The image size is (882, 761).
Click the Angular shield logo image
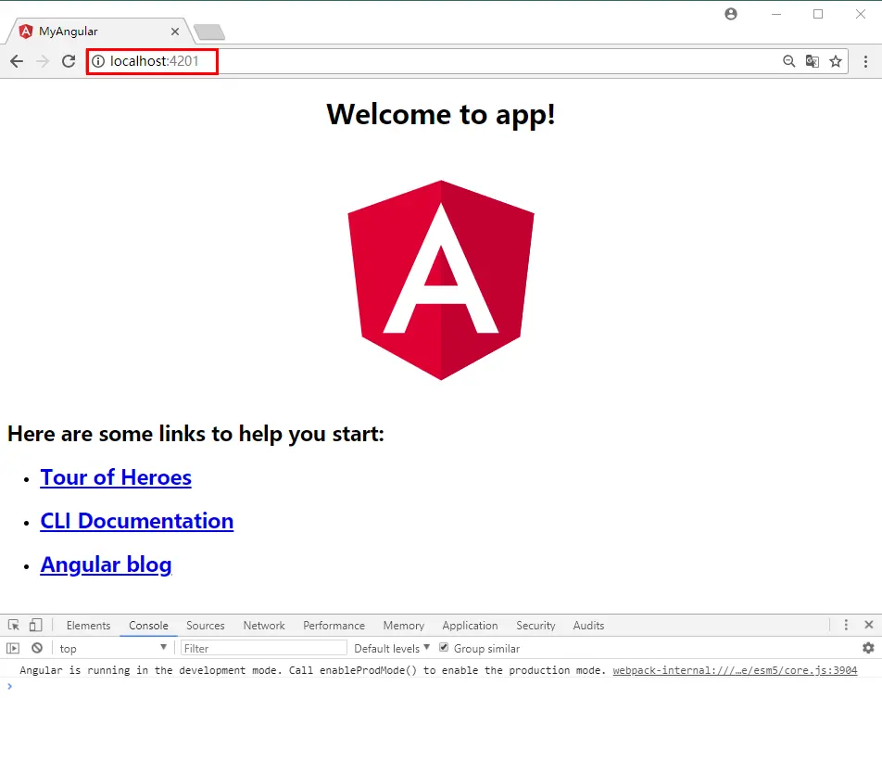pos(441,280)
